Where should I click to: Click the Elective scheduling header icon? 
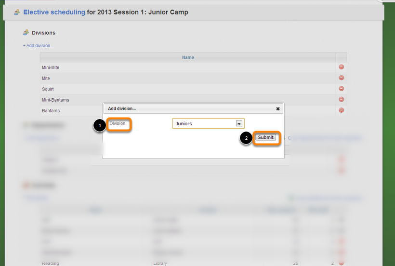pyautogui.click(x=17, y=12)
